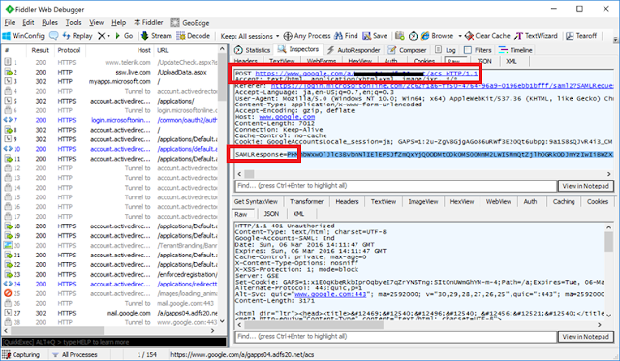Click response View in Notepad button
This screenshot has height=361, width=620.
pos(585,337)
